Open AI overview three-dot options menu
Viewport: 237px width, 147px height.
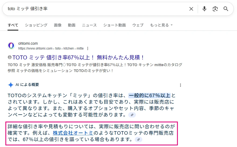(180, 85)
